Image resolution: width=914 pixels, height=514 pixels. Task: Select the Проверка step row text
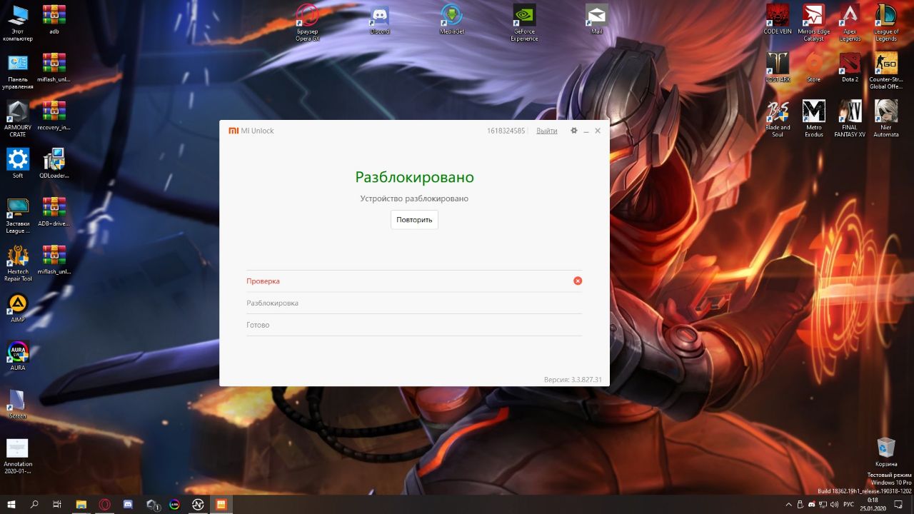[x=263, y=281]
